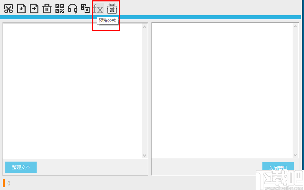Click left pane scroll down arrow
Viewport: 304px width, 190px height.
(145, 155)
